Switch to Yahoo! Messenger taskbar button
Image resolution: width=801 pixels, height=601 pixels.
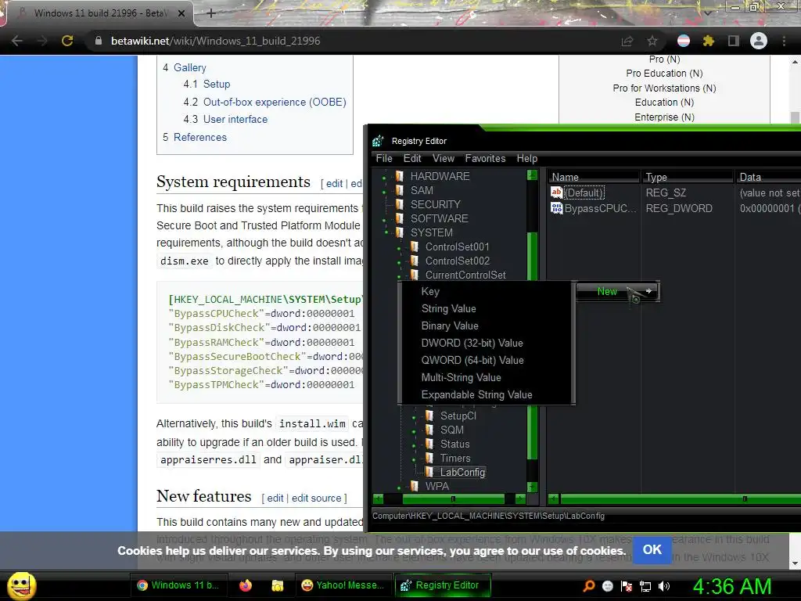[343, 585]
